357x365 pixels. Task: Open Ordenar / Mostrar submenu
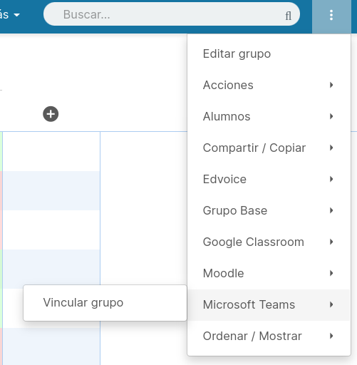point(269,336)
